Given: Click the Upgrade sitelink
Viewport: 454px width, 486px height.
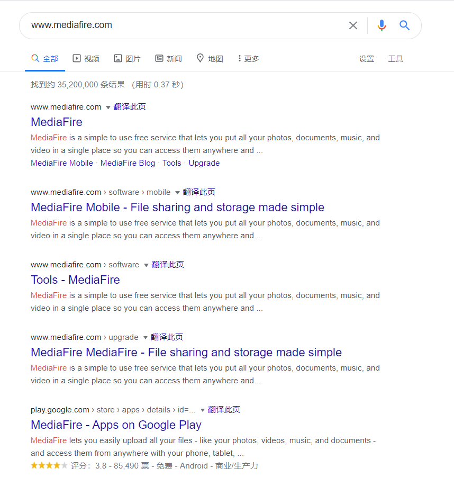Looking at the screenshot, I should pos(204,163).
